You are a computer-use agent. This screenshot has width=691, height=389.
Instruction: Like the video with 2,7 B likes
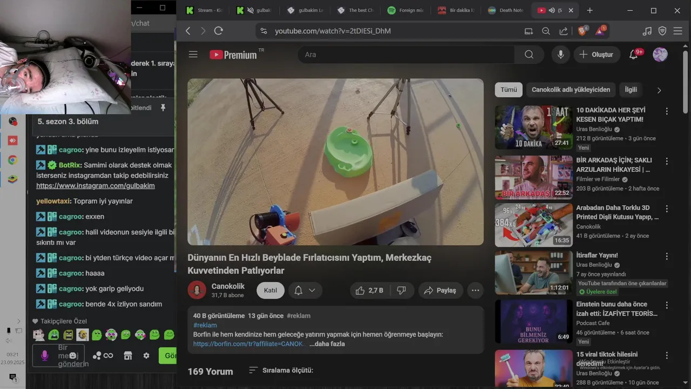click(369, 290)
